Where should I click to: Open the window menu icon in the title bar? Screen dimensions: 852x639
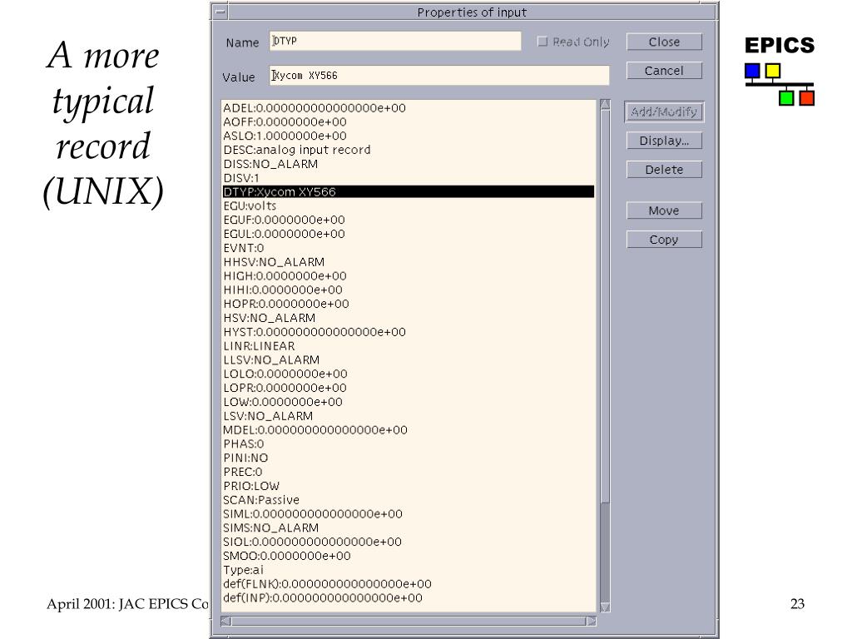click(220, 12)
